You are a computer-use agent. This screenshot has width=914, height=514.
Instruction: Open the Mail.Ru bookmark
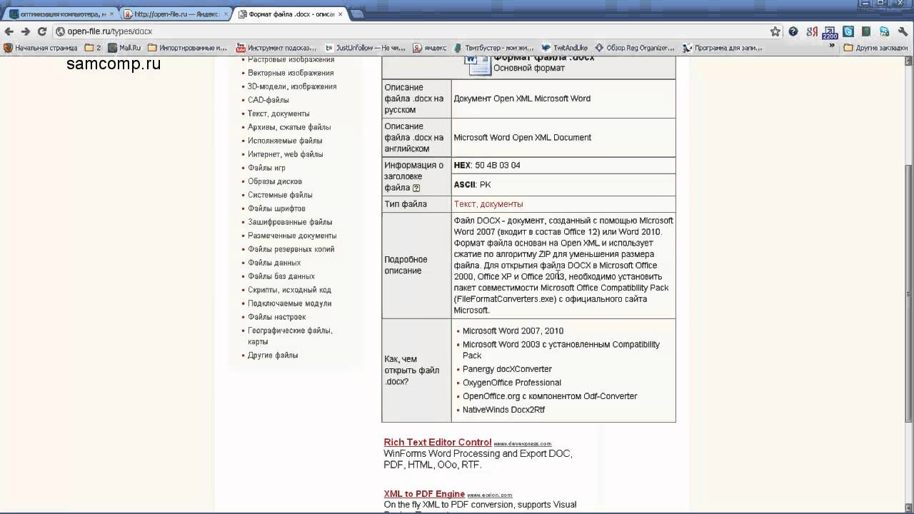(124, 48)
